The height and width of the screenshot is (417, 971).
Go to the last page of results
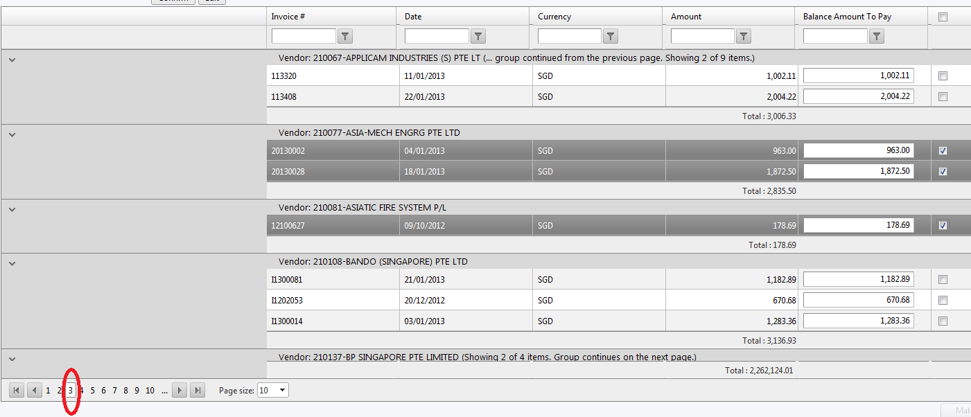pyautogui.click(x=198, y=391)
